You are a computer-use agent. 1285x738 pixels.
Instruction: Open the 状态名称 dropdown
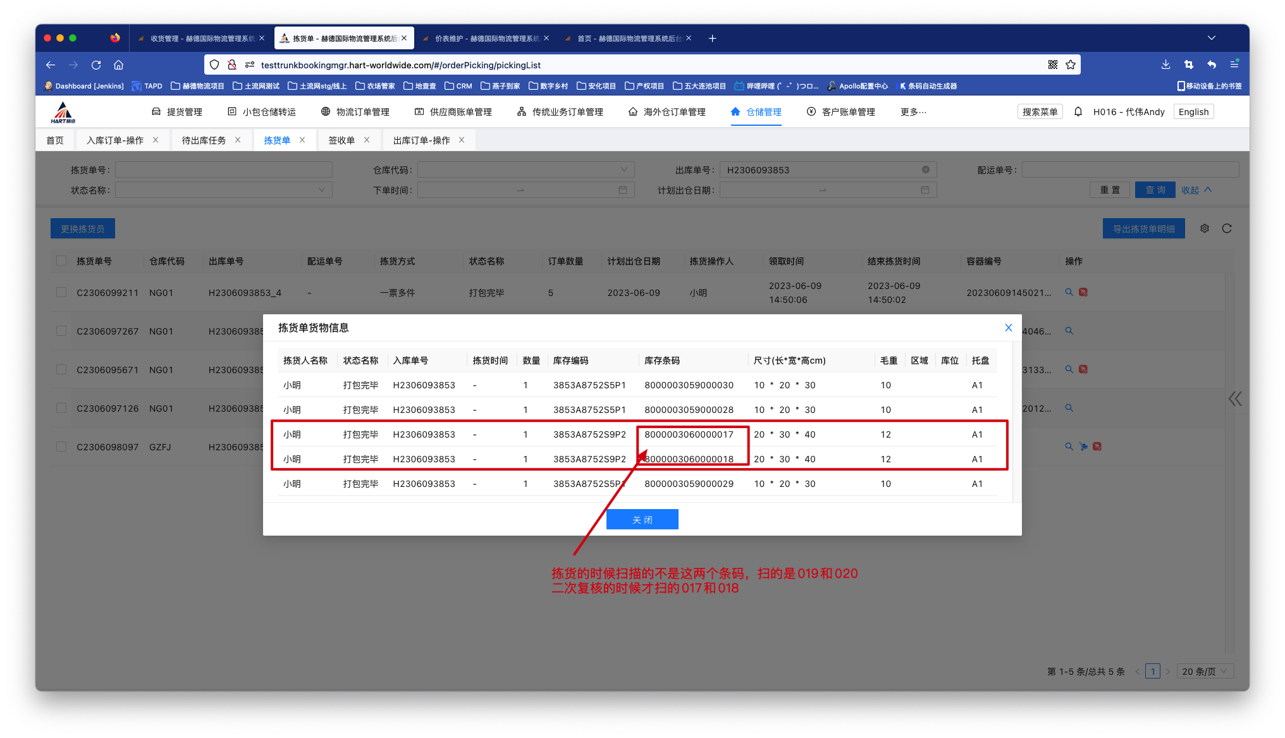[223, 190]
